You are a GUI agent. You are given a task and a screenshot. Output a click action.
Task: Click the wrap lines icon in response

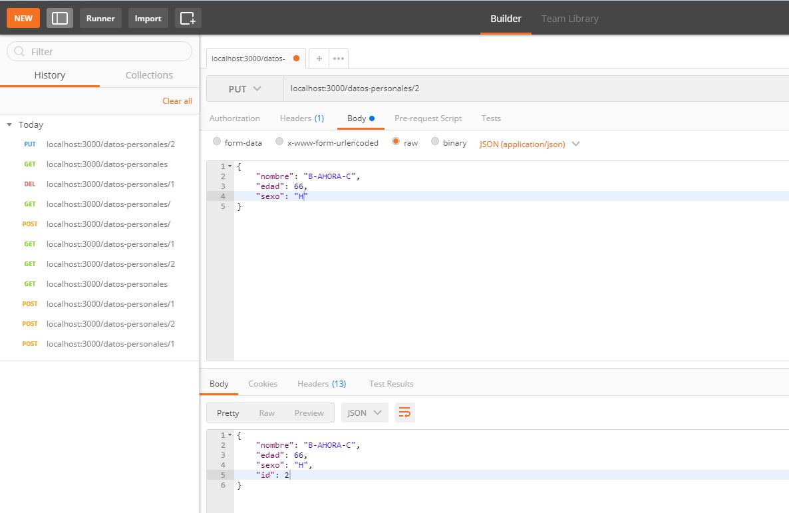[404, 413]
